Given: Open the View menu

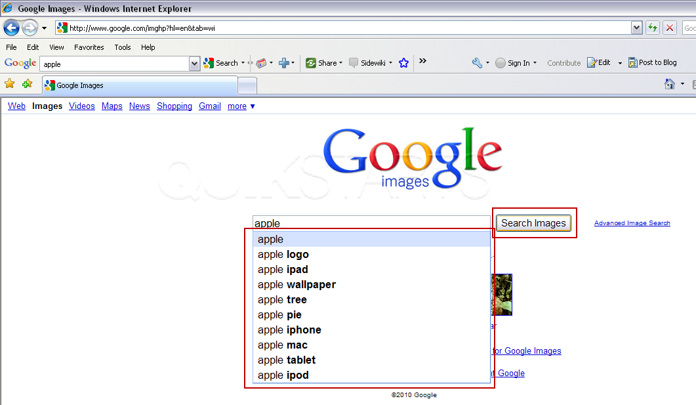Looking at the screenshot, I should coord(56,47).
